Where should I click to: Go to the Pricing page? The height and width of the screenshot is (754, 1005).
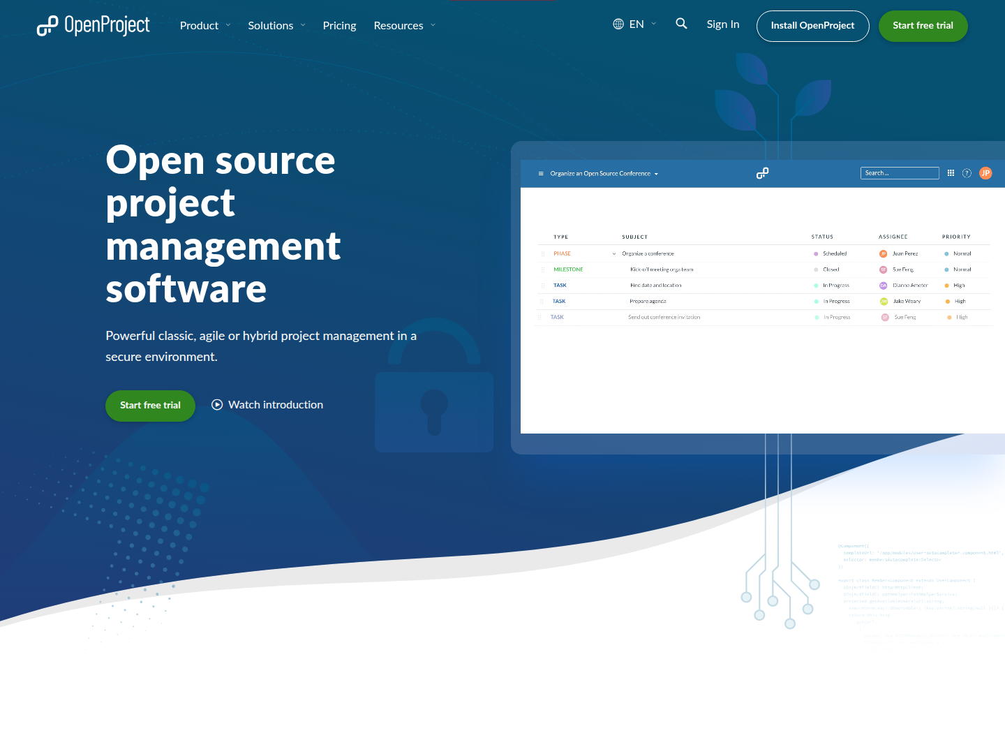(339, 26)
